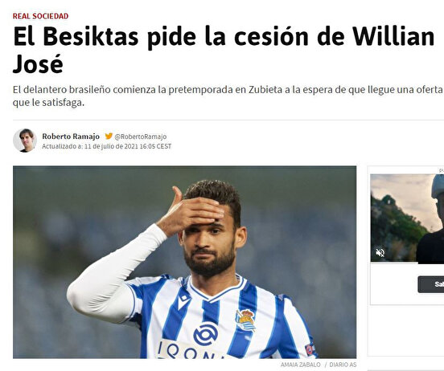Click the DIARIO AS credit text

pos(343,365)
